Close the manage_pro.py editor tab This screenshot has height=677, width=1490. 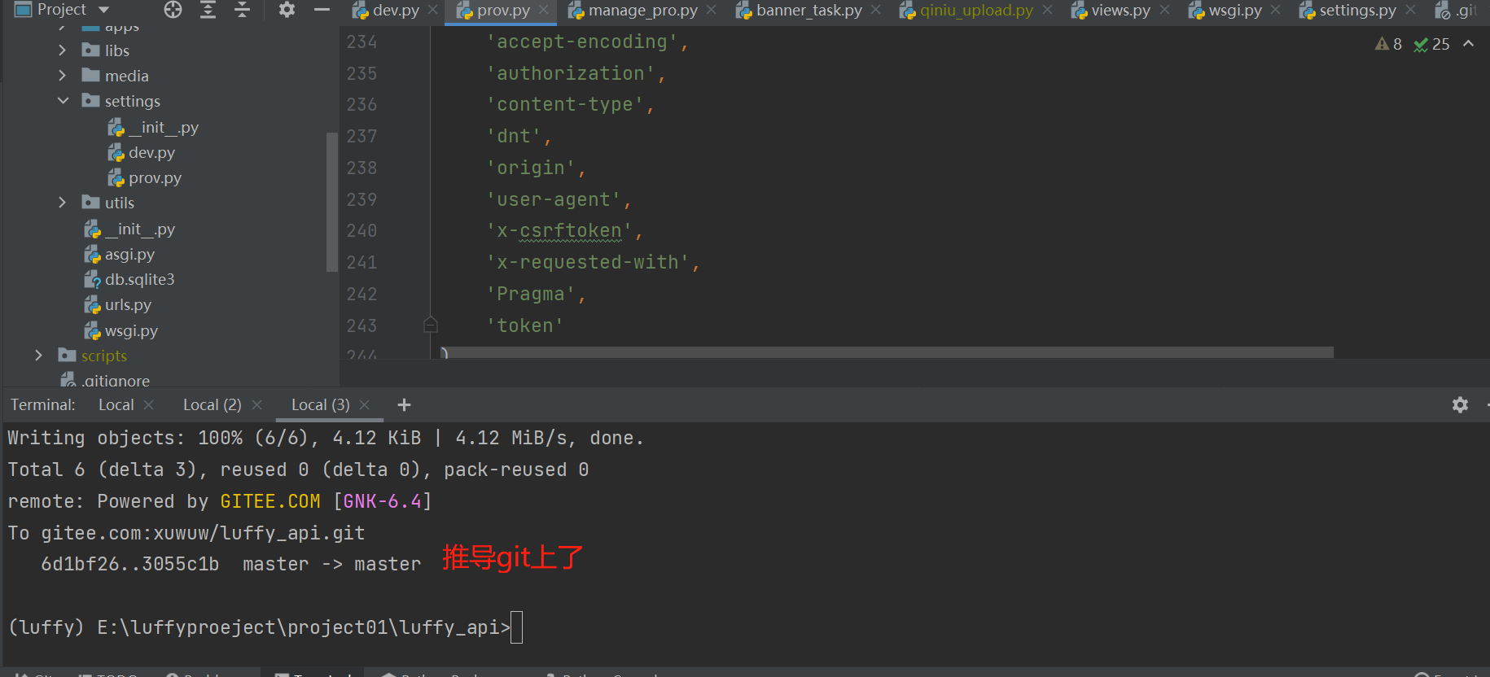point(712,10)
